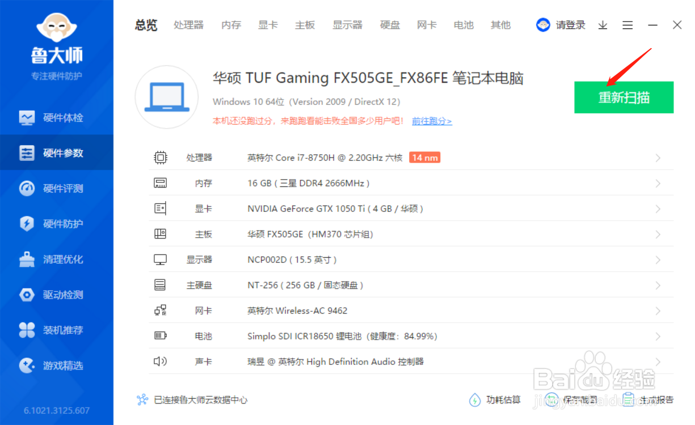Image resolution: width=695 pixels, height=425 pixels.
Task: Expand the 声卡 row chevron
Action: [x=658, y=362]
